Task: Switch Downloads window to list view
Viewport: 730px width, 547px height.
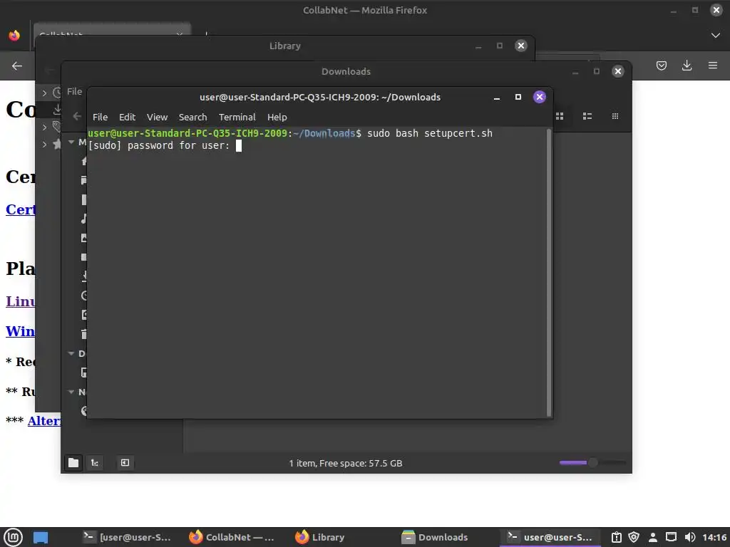Action: pos(587,116)
